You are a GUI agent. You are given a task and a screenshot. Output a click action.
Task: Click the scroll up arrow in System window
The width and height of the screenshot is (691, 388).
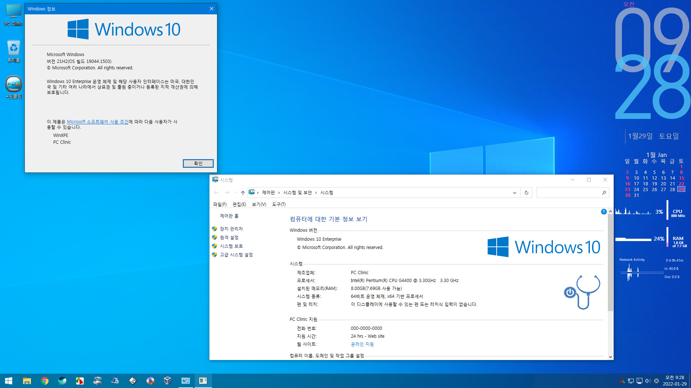(x=610, y=212)
